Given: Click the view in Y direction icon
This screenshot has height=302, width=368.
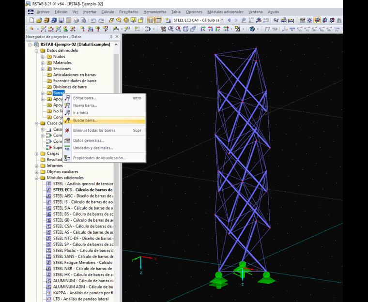Looking at the screenshot, I should pos(211,29).
